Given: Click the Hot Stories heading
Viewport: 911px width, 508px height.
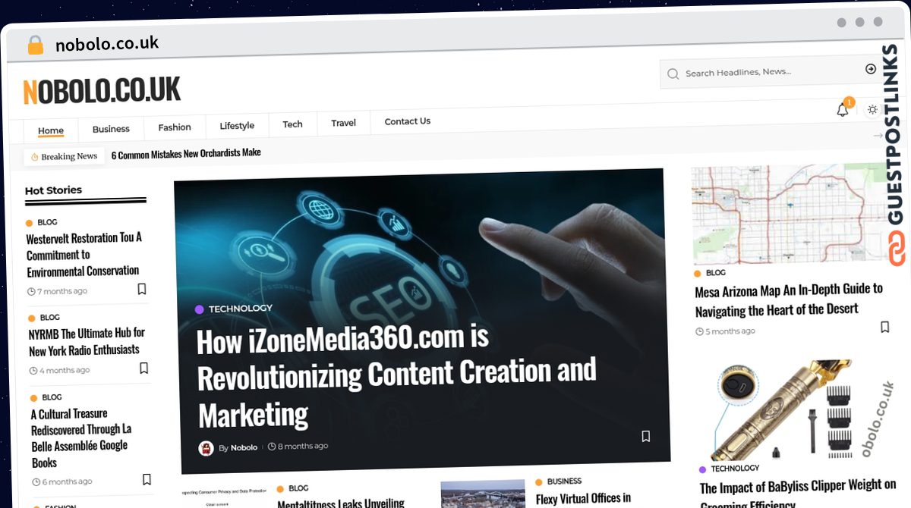Looking at the screenshot, I should 53,190.
